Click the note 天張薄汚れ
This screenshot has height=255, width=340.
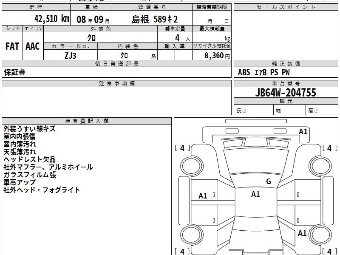(20, 152)
